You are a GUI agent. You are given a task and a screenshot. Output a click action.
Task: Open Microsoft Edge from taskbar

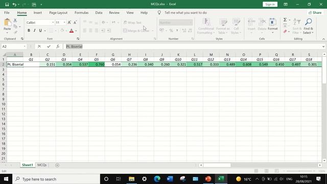(x=157, y=179)
